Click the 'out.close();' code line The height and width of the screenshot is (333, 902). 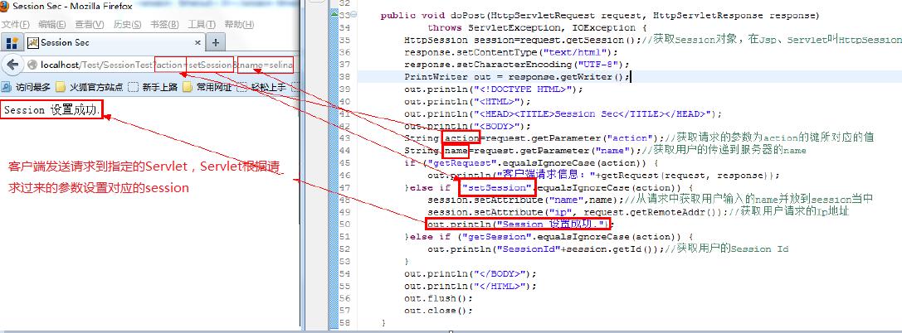438,310
